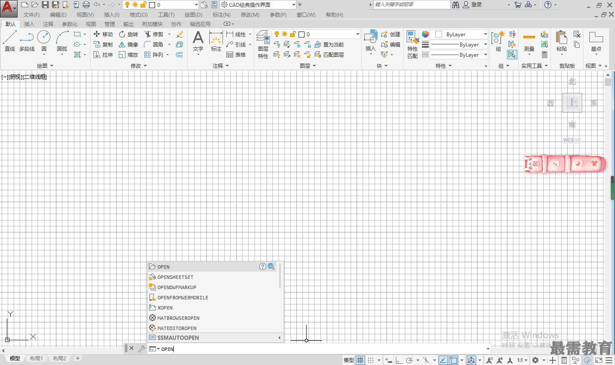Screen dimensions: 615x365
Task: Insert a Table (表格)
Action: (x=236, y=55)
